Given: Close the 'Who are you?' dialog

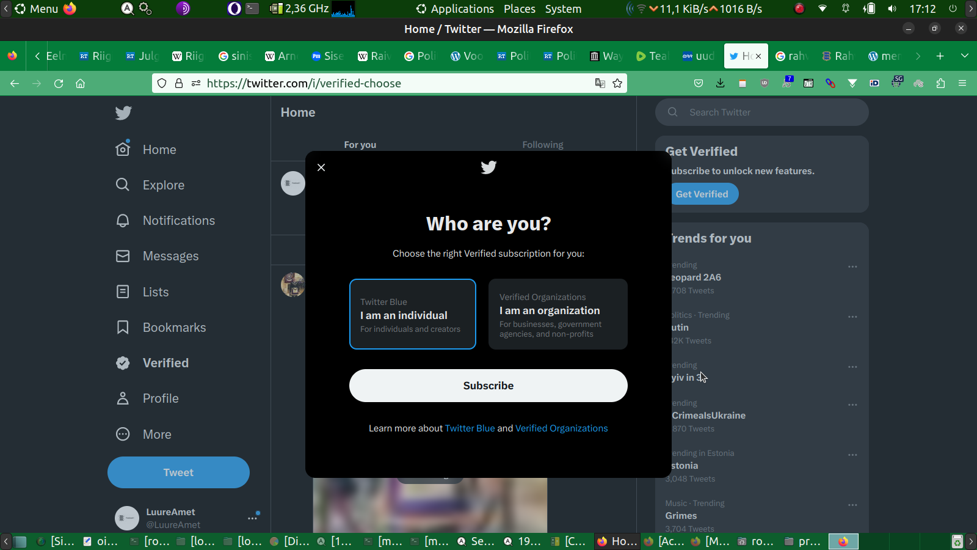Looking at the screenshot, I should pos(321,167).
